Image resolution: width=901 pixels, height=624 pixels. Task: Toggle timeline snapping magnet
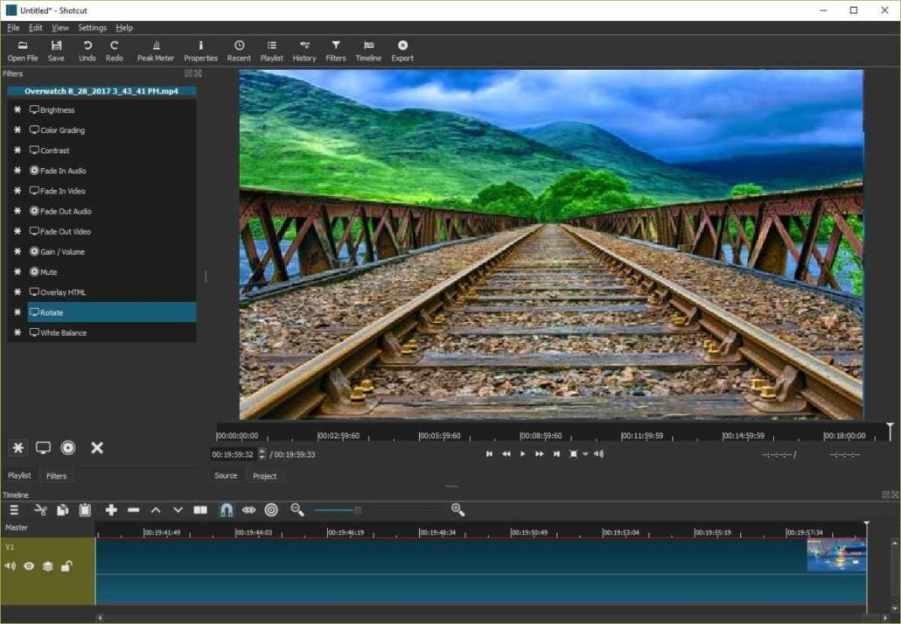(x=226, y=510)
